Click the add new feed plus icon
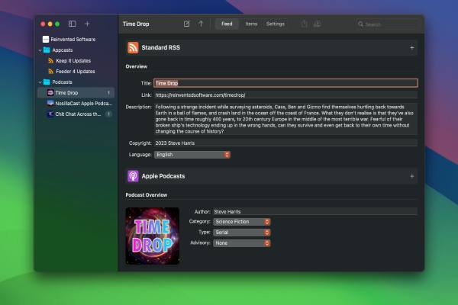Viewport: 458px width, 305px height. tap(87, 24)
